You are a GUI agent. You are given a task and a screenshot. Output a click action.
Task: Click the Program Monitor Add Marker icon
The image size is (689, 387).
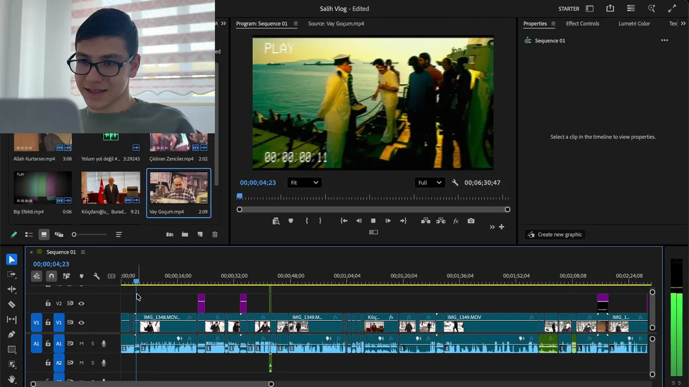(x=291, y=221)
